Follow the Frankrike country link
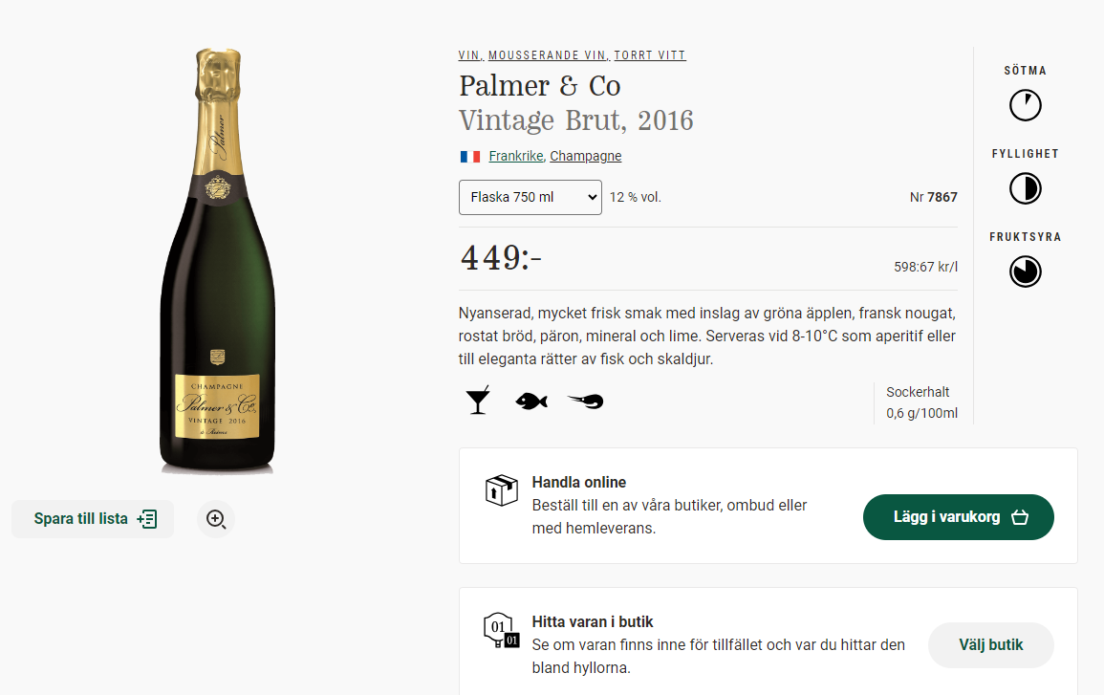This screenshot has height=695, width=1104. pyautogui.click(x=516, y=156)
